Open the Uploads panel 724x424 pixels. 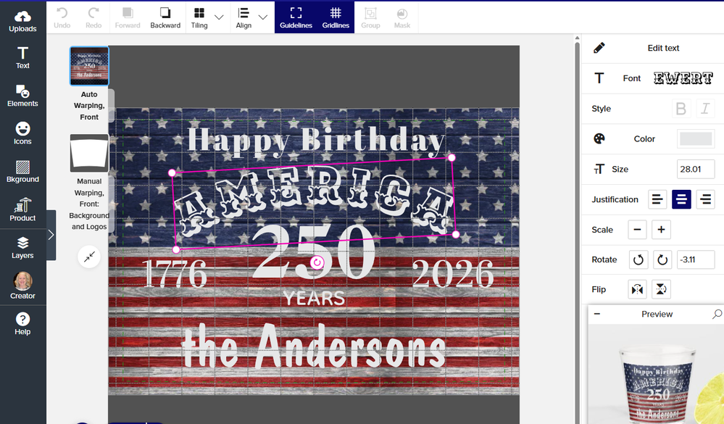pos(22,21)
